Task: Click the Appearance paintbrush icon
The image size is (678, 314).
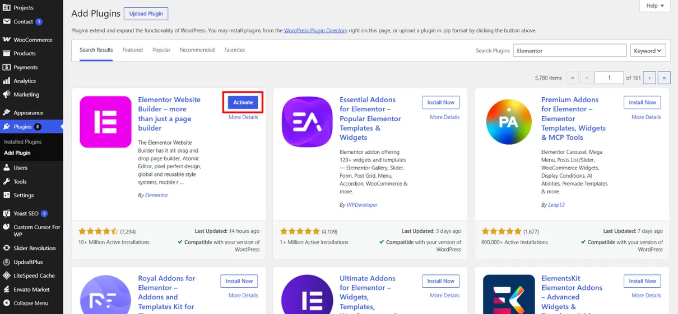Action: [x=7, y=112]
